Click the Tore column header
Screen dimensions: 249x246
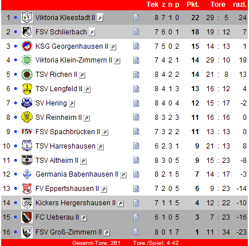218,5
